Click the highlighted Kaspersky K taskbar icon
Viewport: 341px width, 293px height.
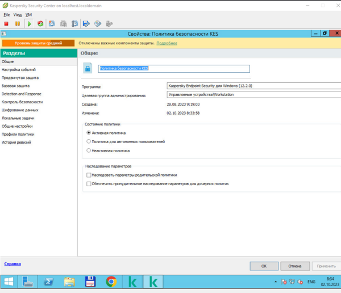153,282
